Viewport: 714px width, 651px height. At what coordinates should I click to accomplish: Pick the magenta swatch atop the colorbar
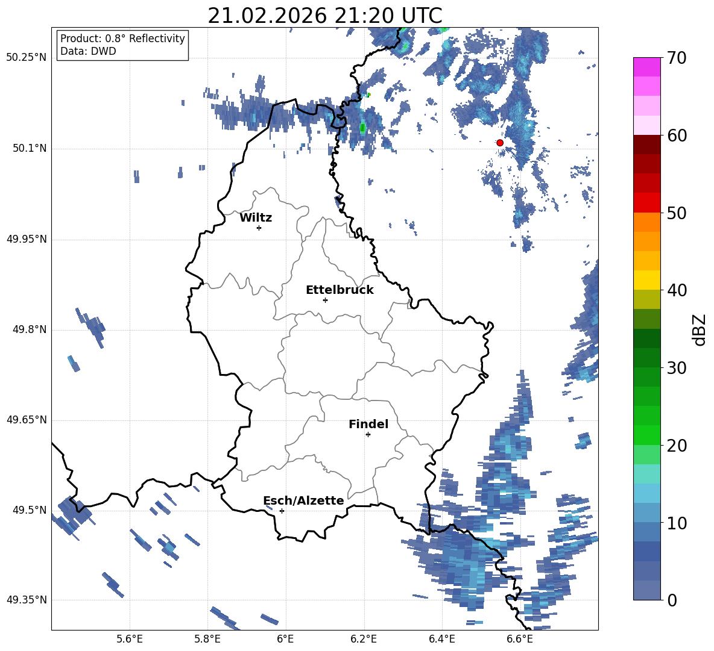pyautogui.click(x=646, y=67)
